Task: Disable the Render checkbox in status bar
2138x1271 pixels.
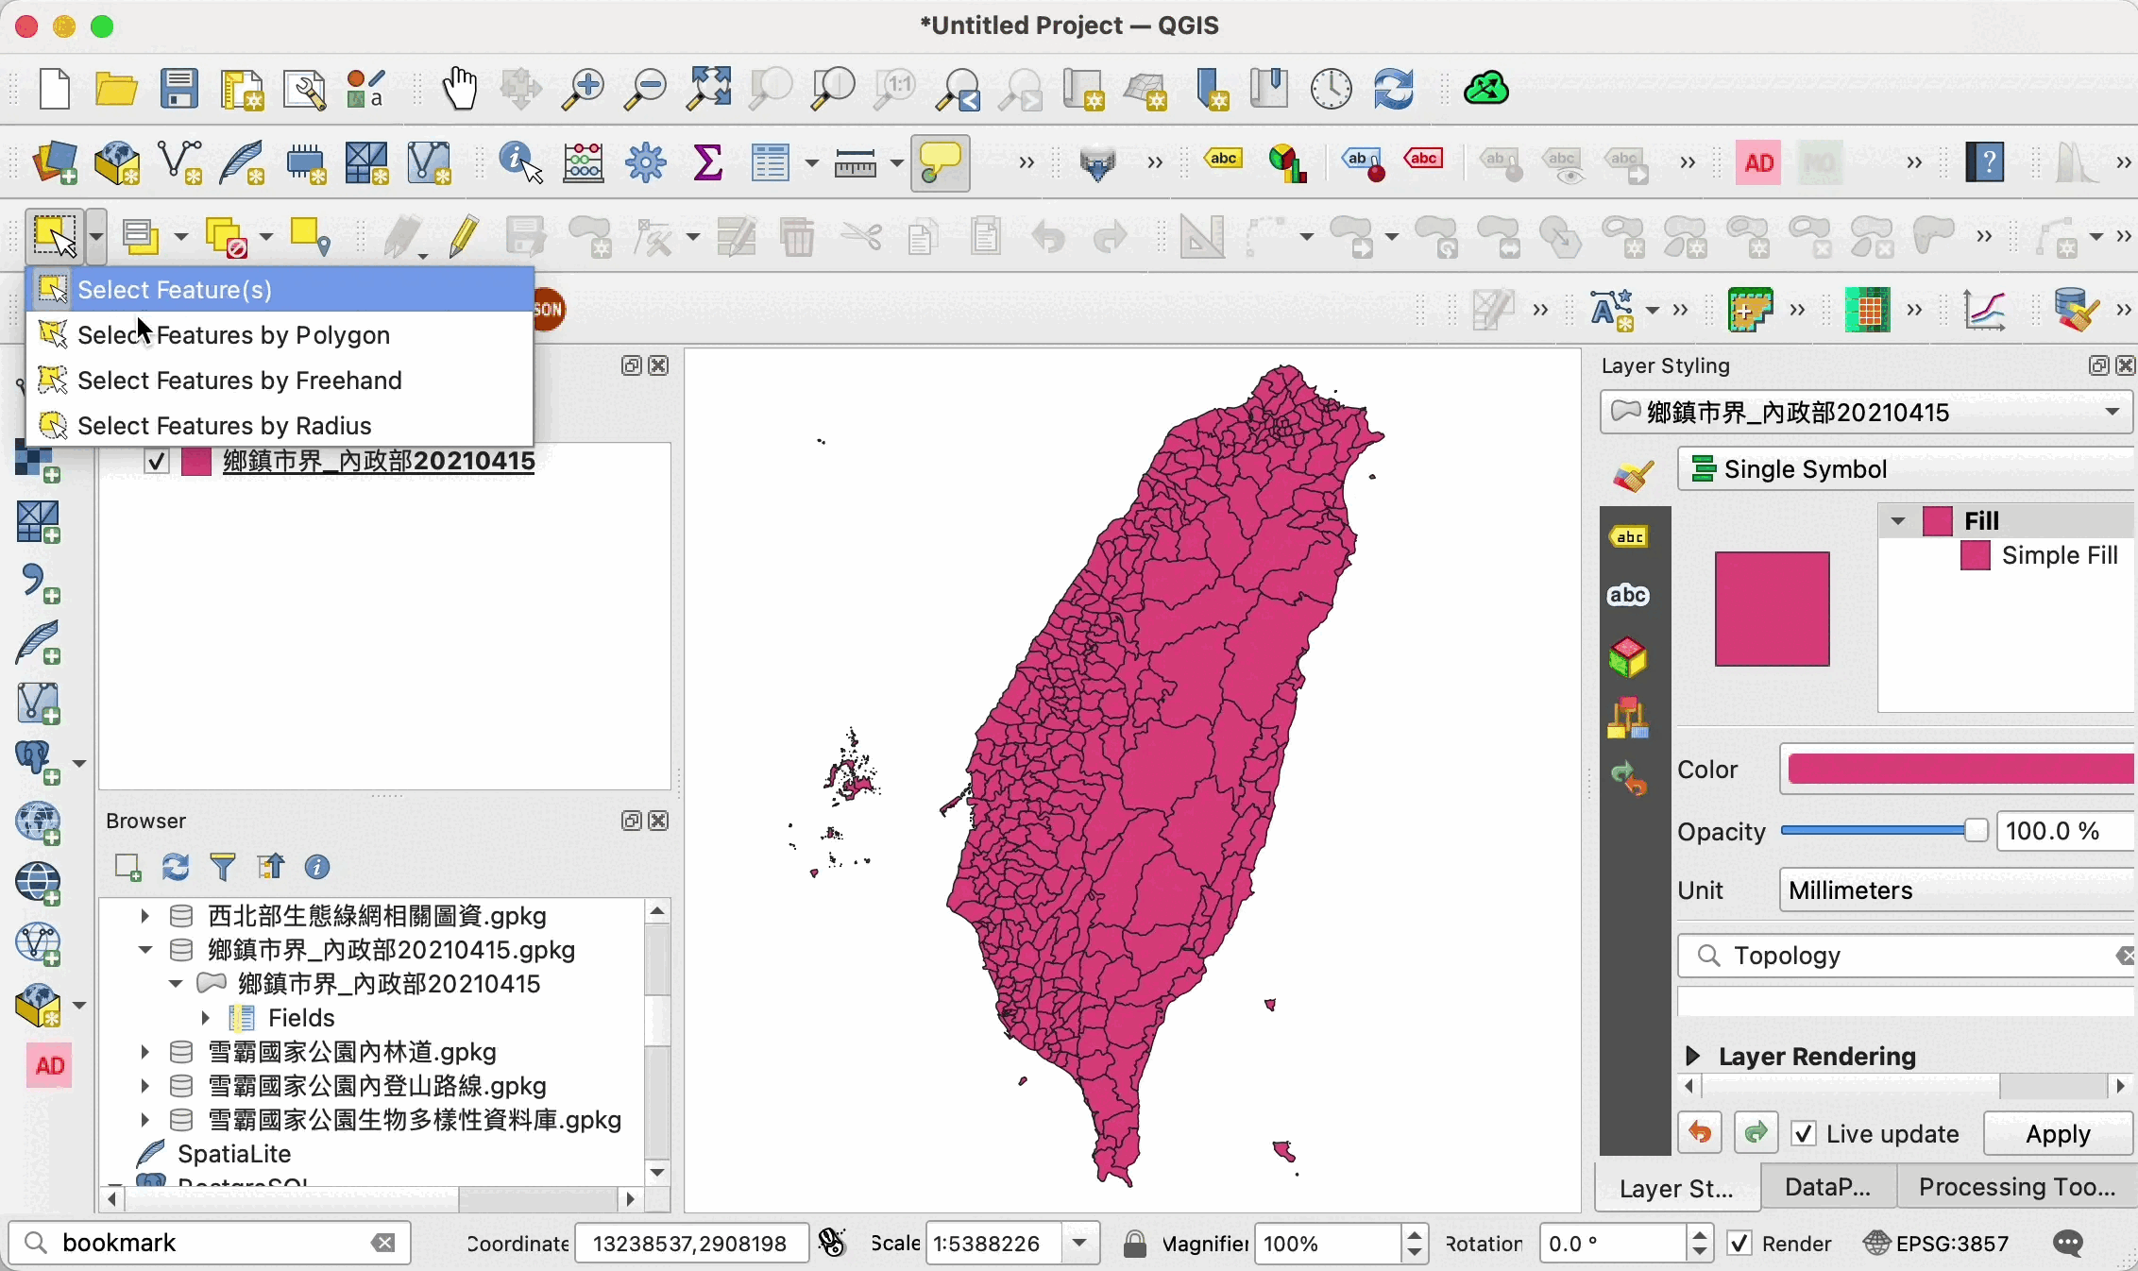Action: pos(1739,1244)
